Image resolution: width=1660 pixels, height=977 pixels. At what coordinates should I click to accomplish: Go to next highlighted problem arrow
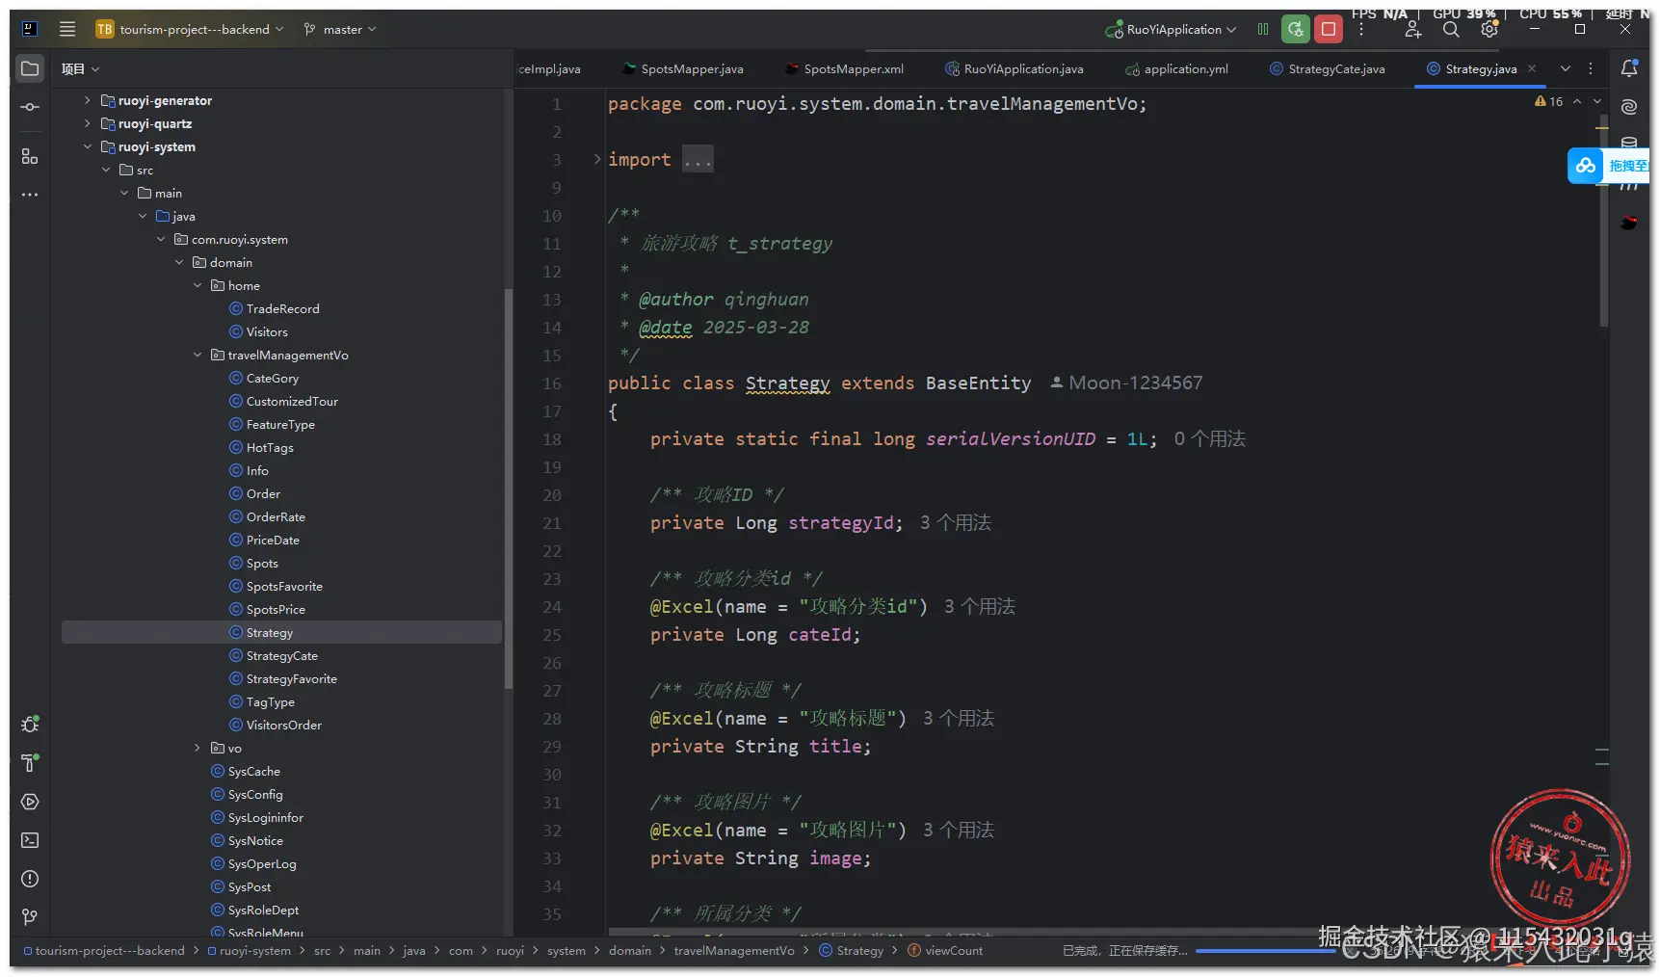(x=1597, y=101)
